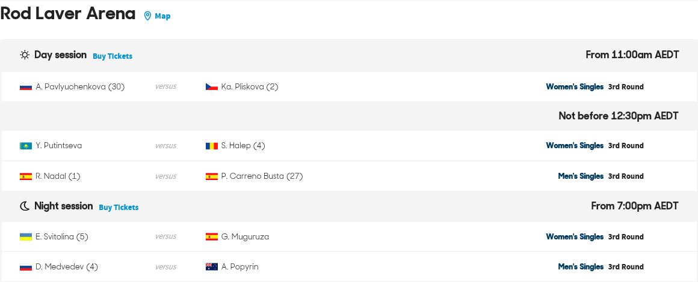This screenshot has width=698, height=282.
Task: Click the Russian flag beside D. Medvedev
Action: tap(26, 267)
